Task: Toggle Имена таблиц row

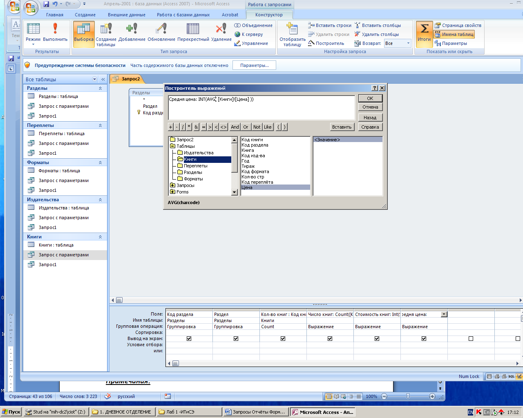Action: [454, 34]
